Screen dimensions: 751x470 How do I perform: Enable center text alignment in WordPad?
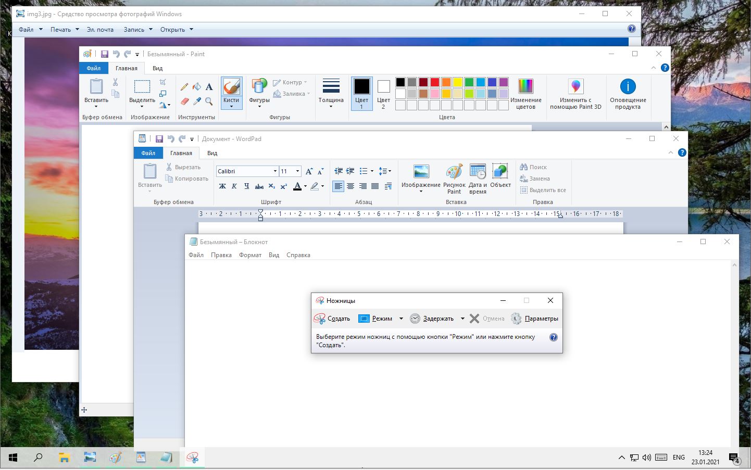click(351, 186)
